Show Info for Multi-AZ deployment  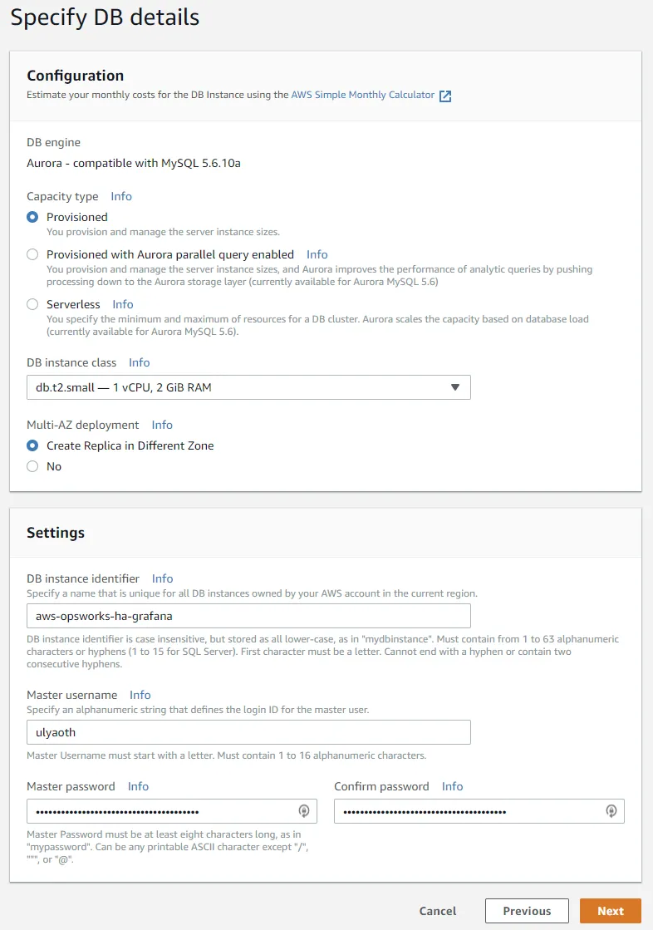click(x=162, y=425)
